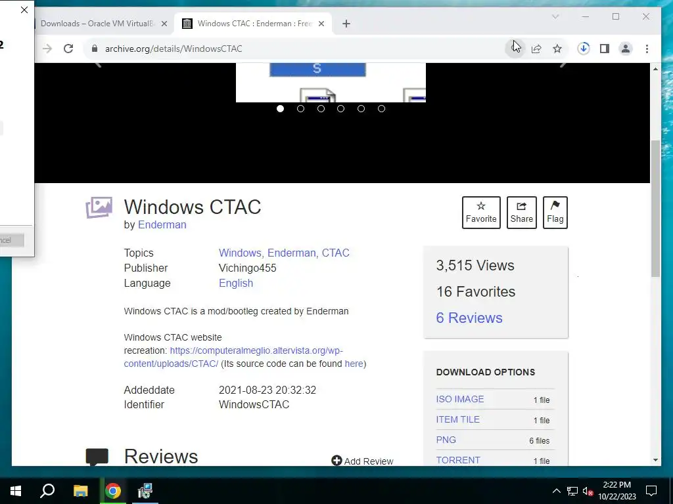The image size is (673, 504).
Task: Open the Chrome three-dot menu
Action: pyautogui.click(x=647, y=49)
